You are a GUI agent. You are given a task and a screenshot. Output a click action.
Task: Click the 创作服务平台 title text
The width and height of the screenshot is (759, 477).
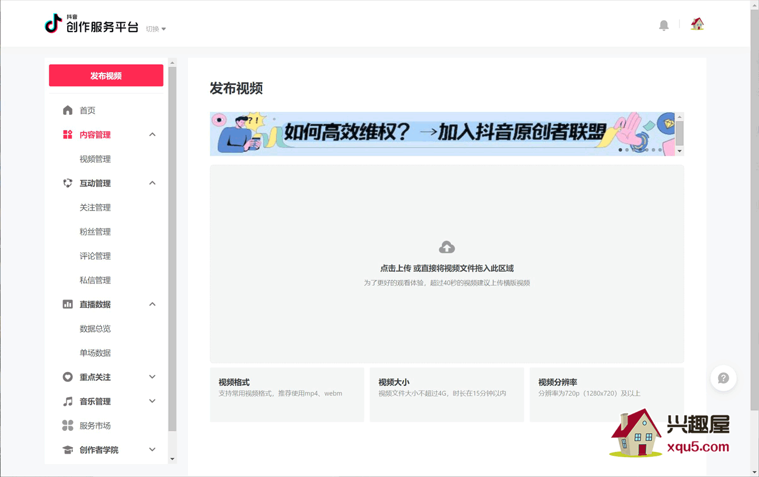pos(103,27)
